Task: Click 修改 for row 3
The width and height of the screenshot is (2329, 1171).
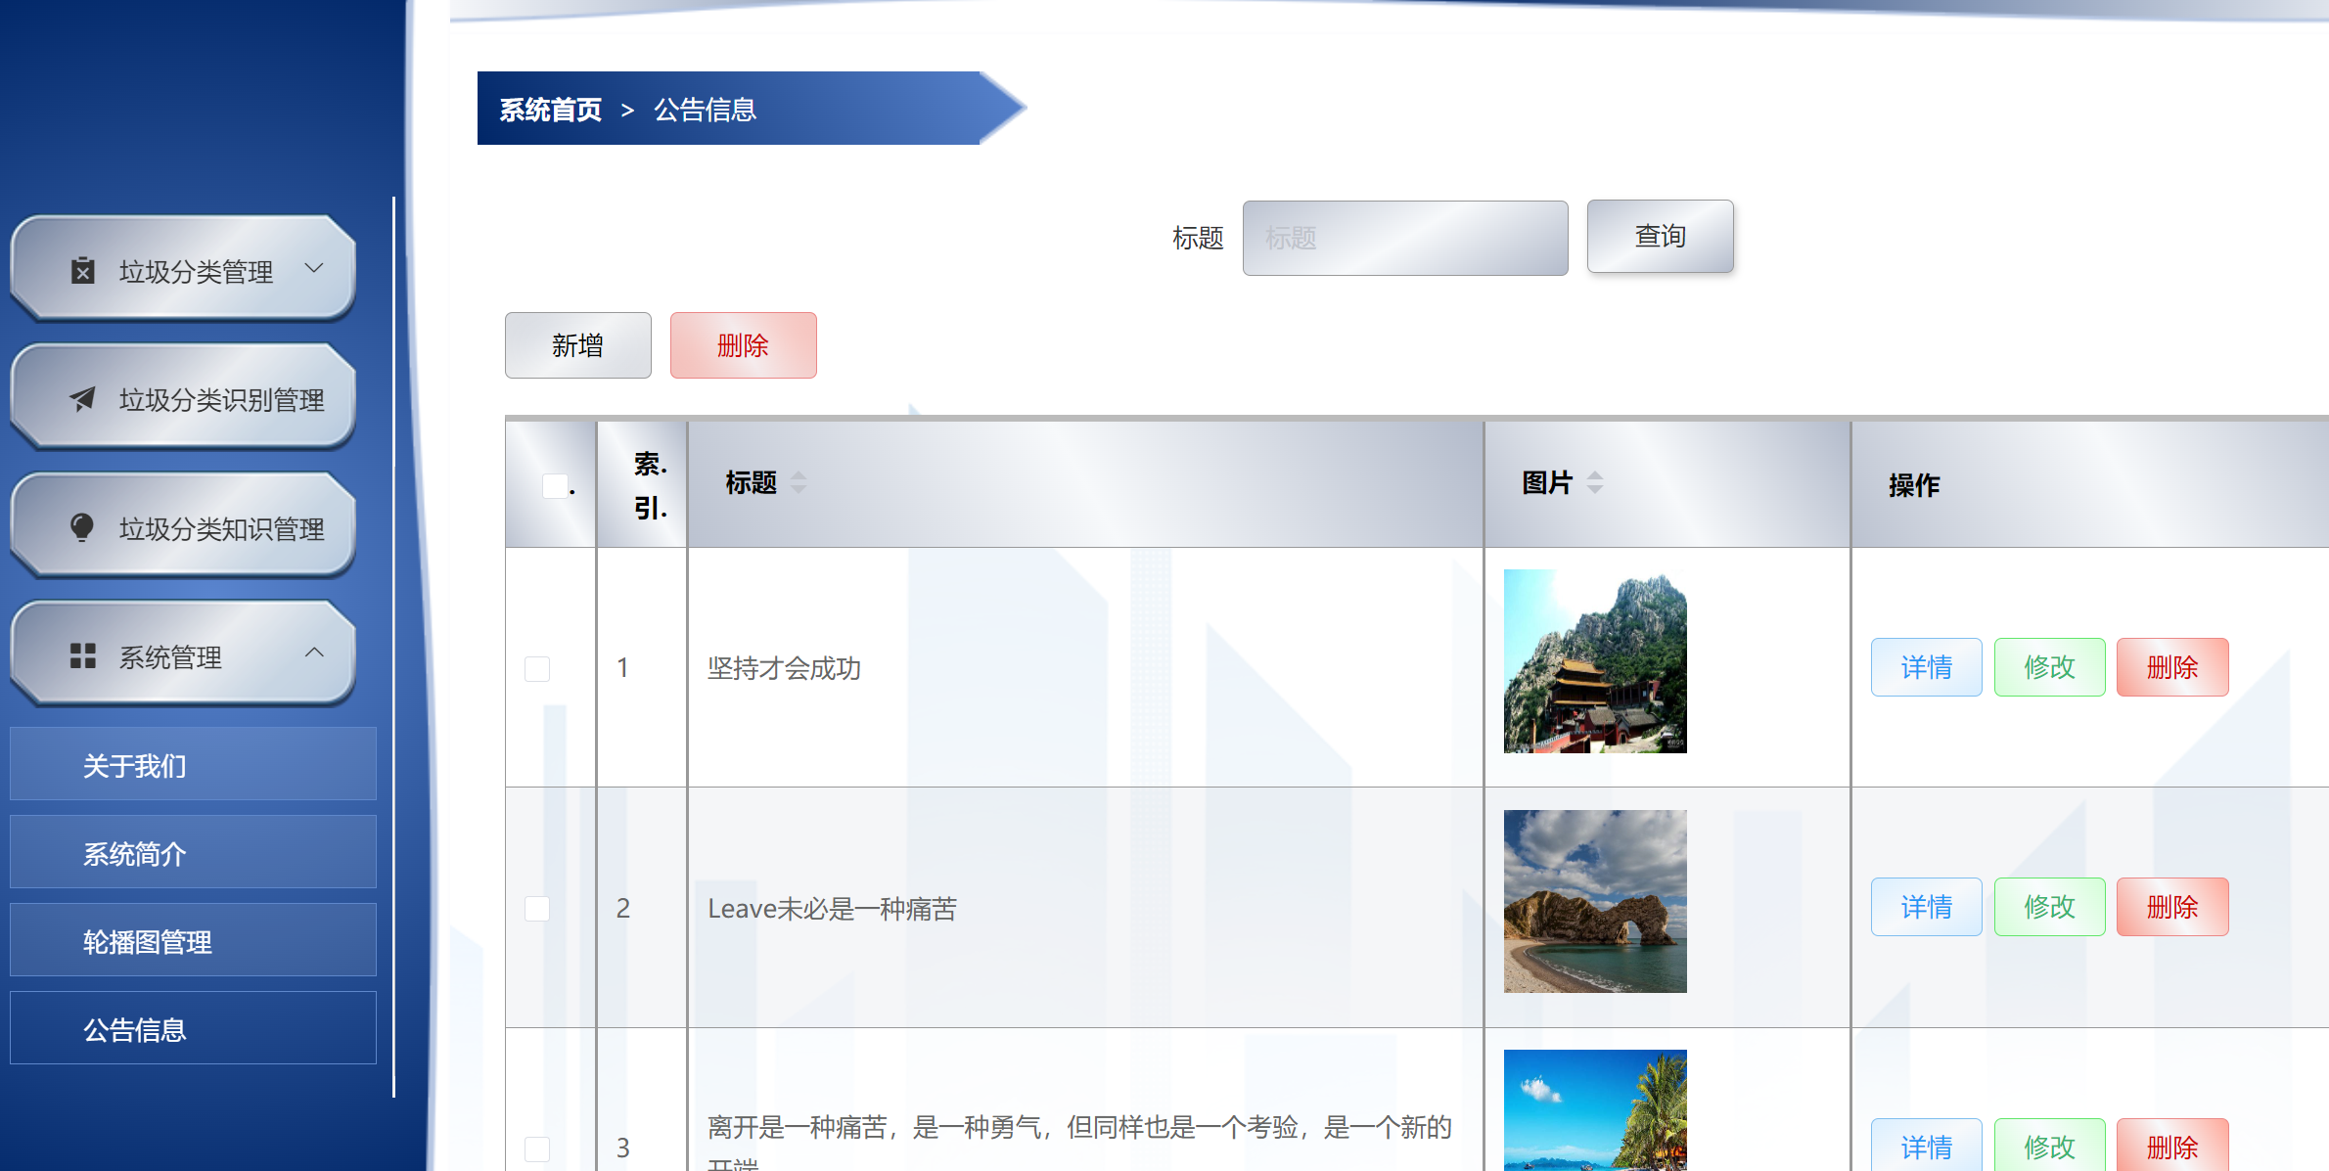Action: click(x=2050, y=1145)
